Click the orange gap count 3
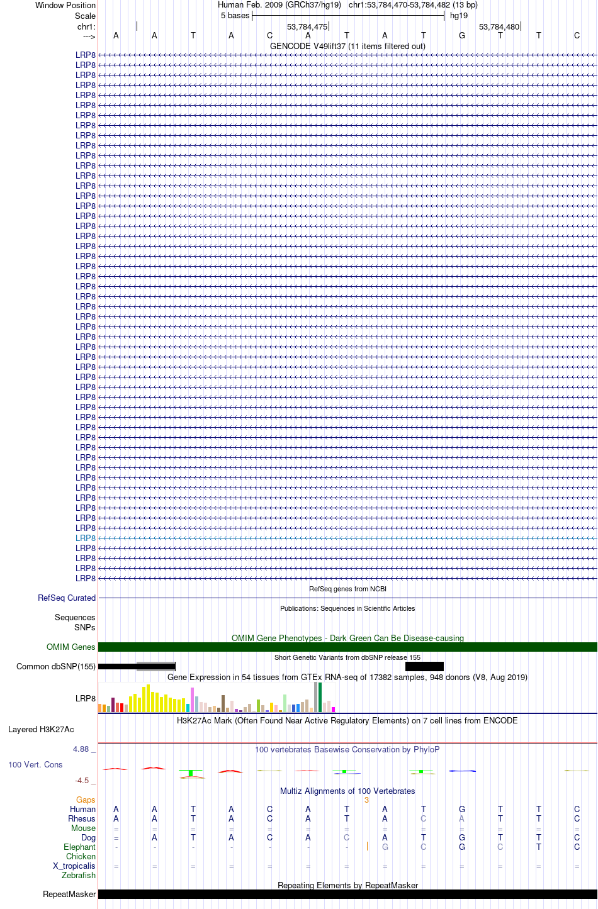The height and width of the screenshot is (909, 598). tap(366, 800)
